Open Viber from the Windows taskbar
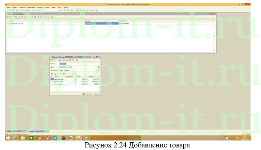This screenshot has height=150, width=261. 46,138
